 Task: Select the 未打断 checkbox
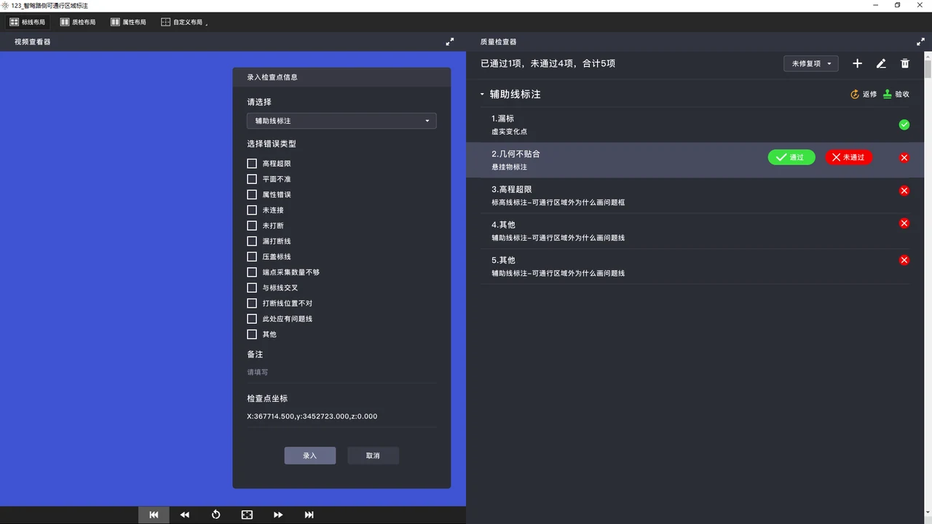coord(252,226)
